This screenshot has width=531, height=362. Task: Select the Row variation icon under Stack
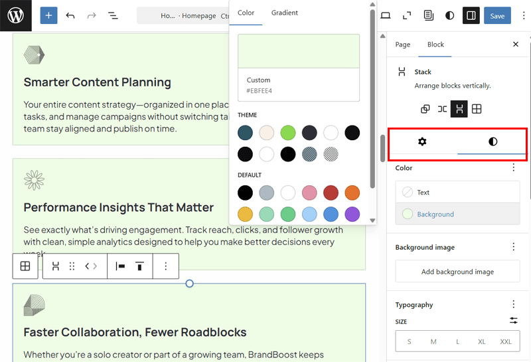pyautogui.click(x=442, y=109)
